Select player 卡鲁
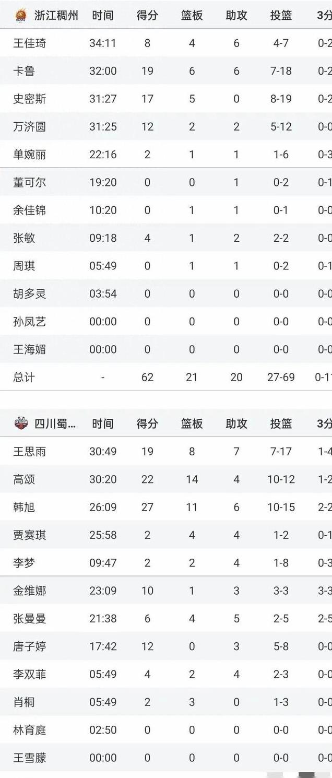The height and width of the screenshot is (778, 332). (24, 71)
